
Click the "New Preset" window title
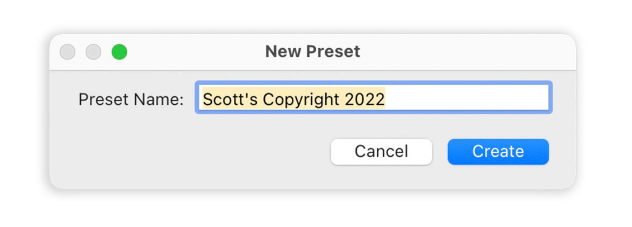pyautogui.click(x=312, y=52)
